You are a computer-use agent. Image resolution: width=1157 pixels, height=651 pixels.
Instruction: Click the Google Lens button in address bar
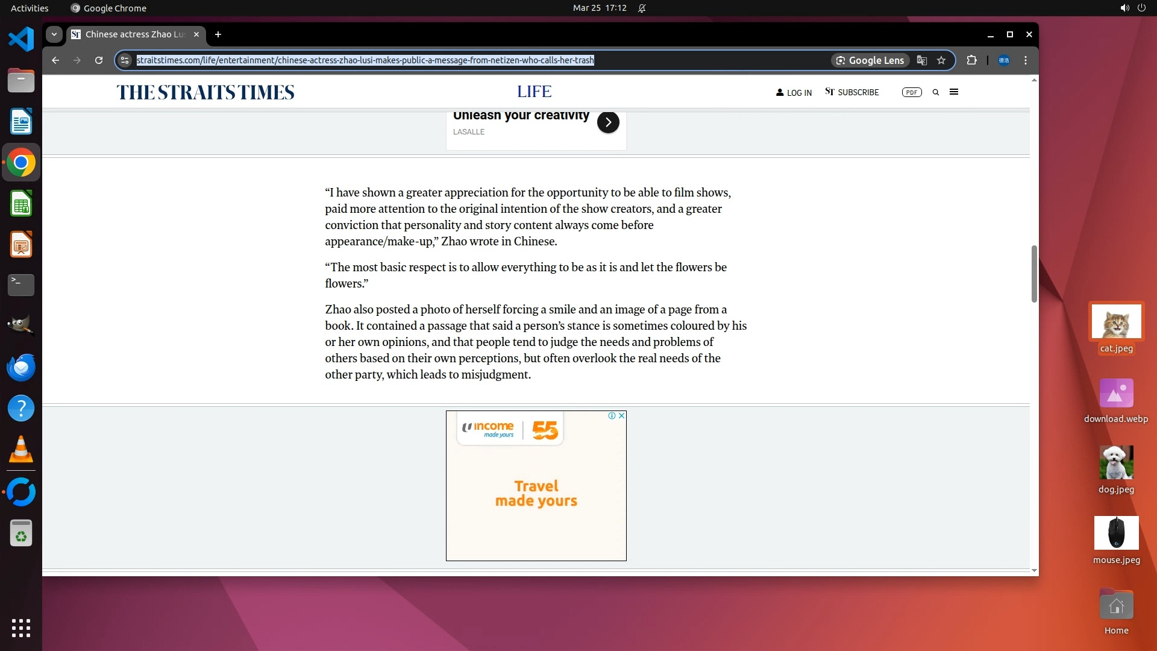coord(870,60)
